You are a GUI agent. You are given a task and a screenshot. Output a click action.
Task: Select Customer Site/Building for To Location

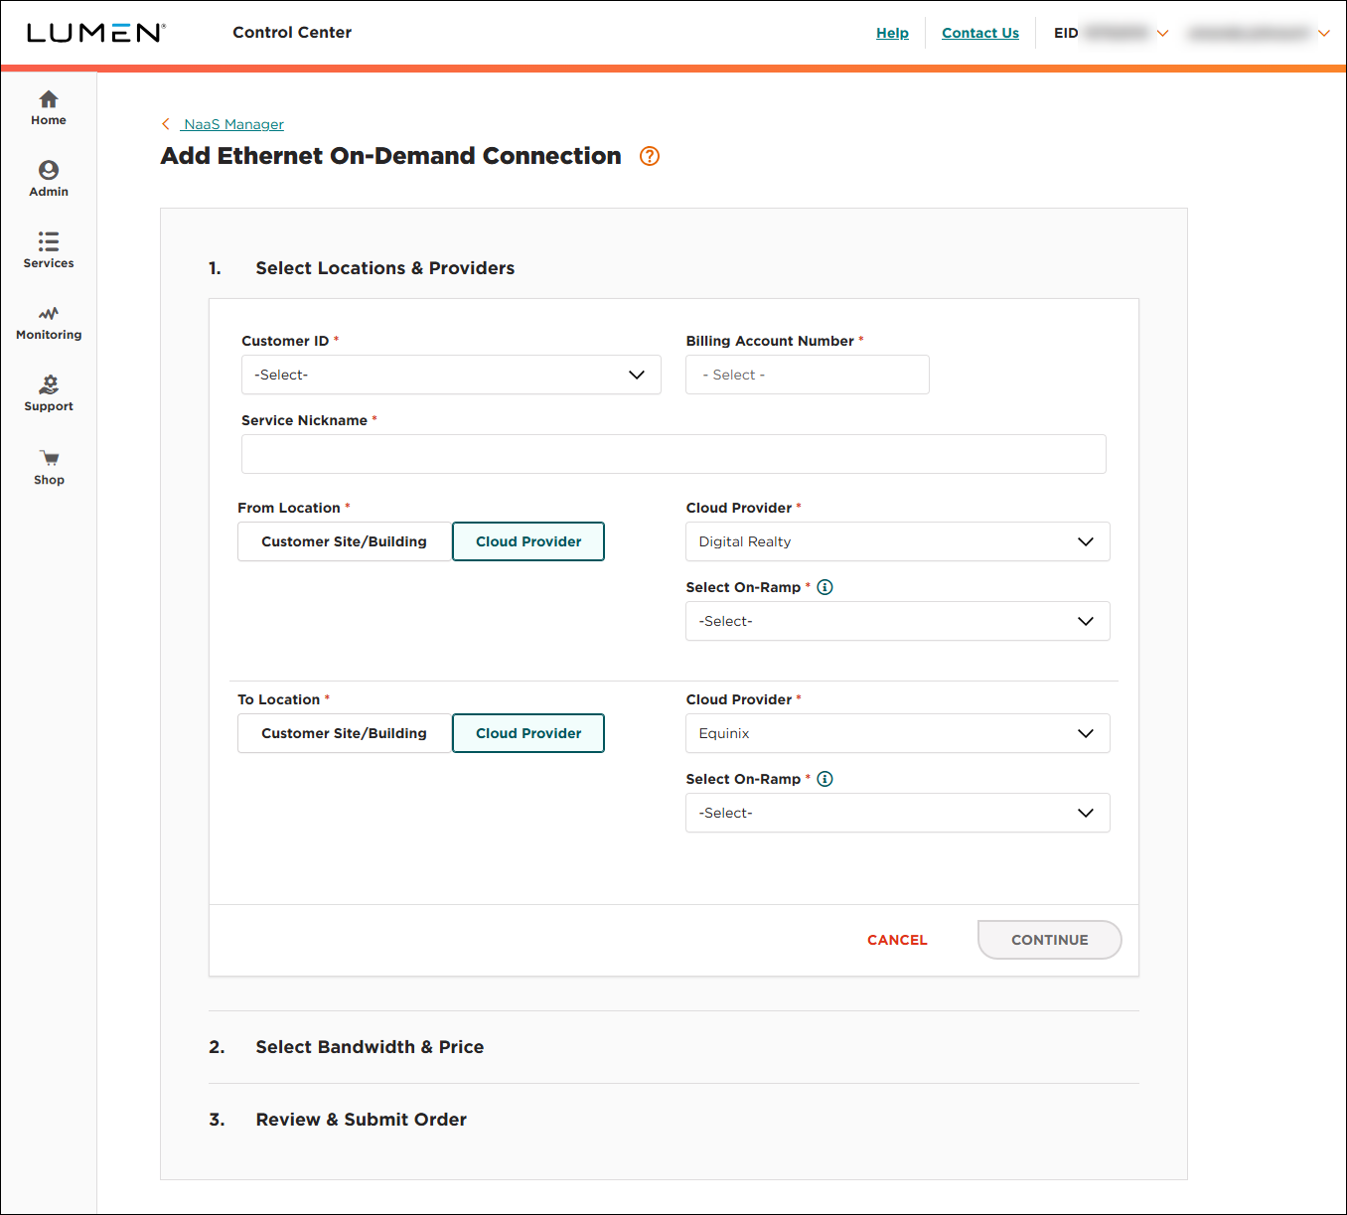[x=344, y=733]
